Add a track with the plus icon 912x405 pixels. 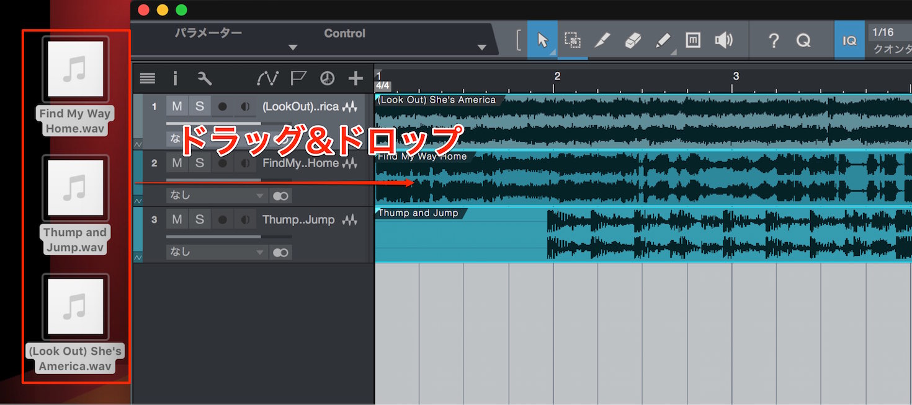pos(355,78)
